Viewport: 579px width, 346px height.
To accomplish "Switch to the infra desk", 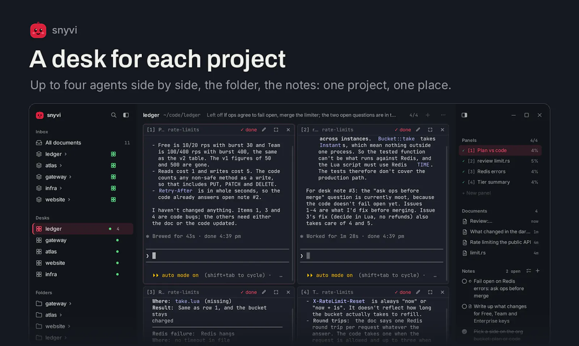I will pos(83,274).
